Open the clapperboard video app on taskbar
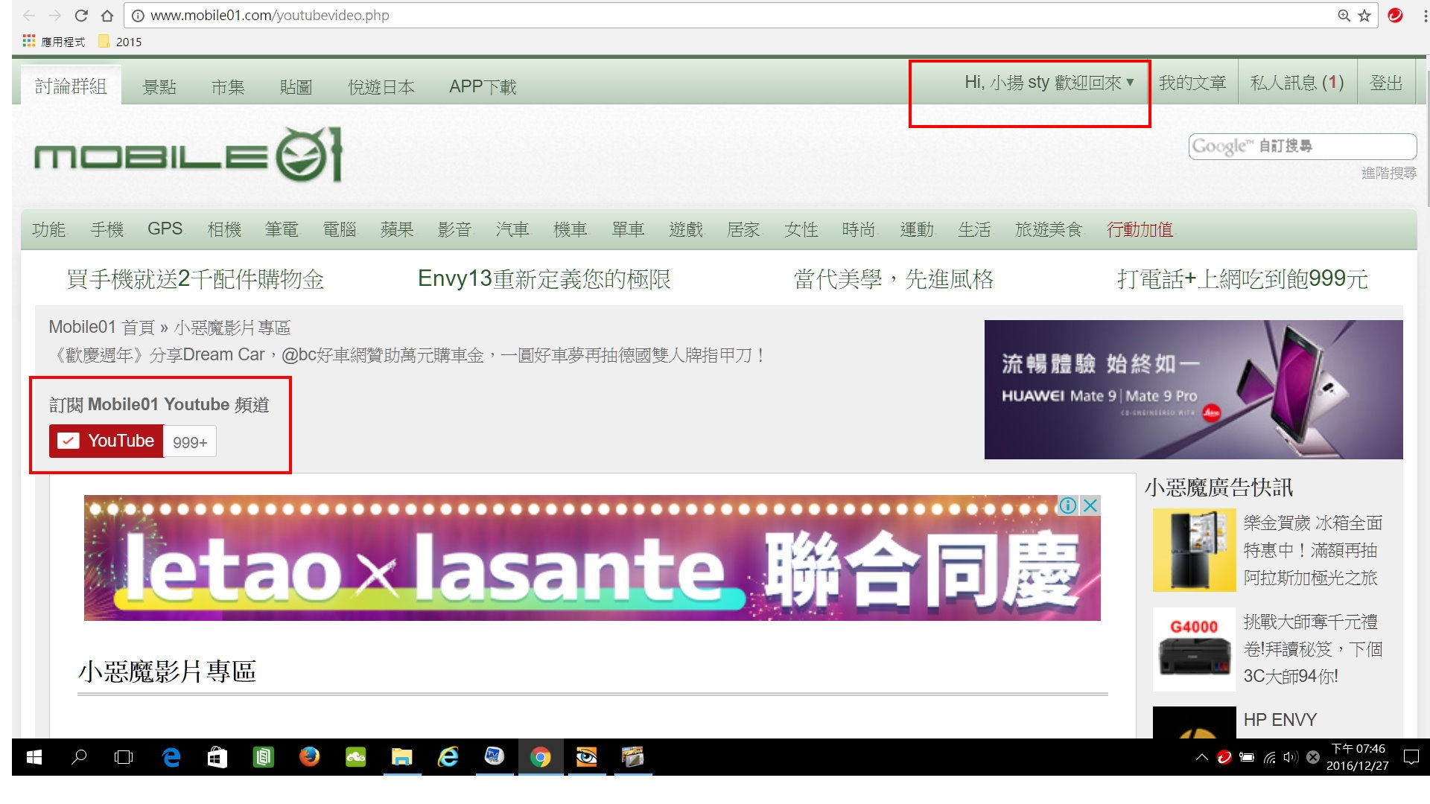1430x804 pixels. coord(633,757)
